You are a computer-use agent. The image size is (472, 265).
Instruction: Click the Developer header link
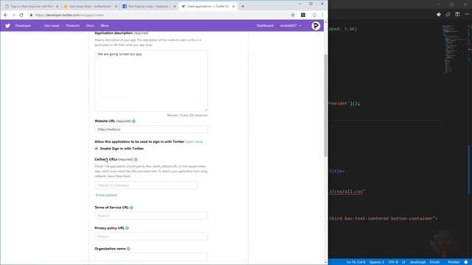tap(23, 26)
